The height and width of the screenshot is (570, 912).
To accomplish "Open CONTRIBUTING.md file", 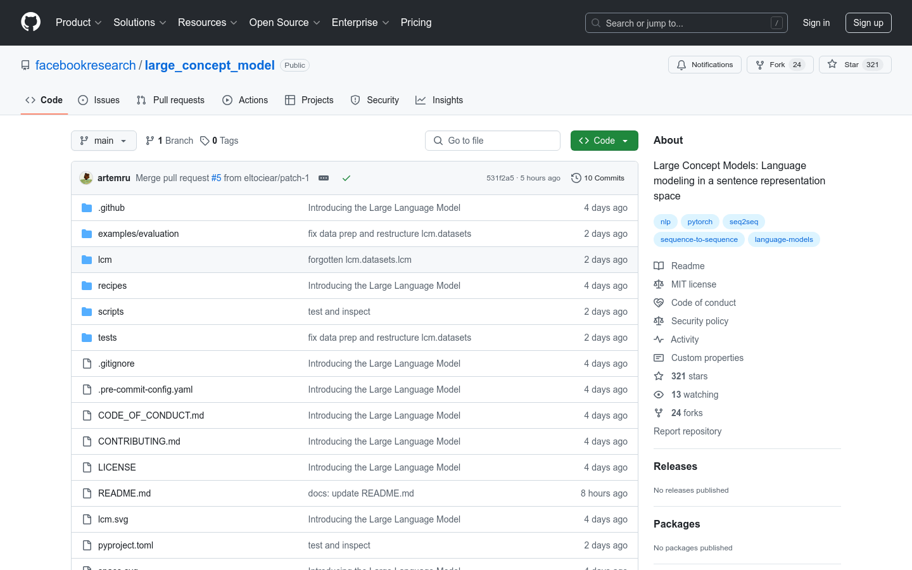I will 139,441.
